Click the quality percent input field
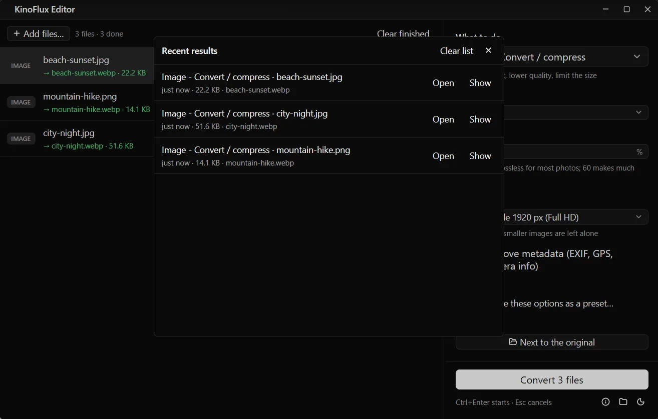This screenshot has height=419, width=658. (x=576, y=151)
